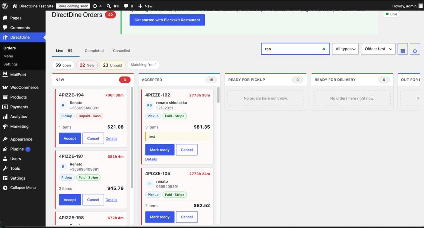This screenshot has height=228, width=424.
Task: Open the Howdy, admin account menu
Action: pyautogui.click(x=407, y=6)
